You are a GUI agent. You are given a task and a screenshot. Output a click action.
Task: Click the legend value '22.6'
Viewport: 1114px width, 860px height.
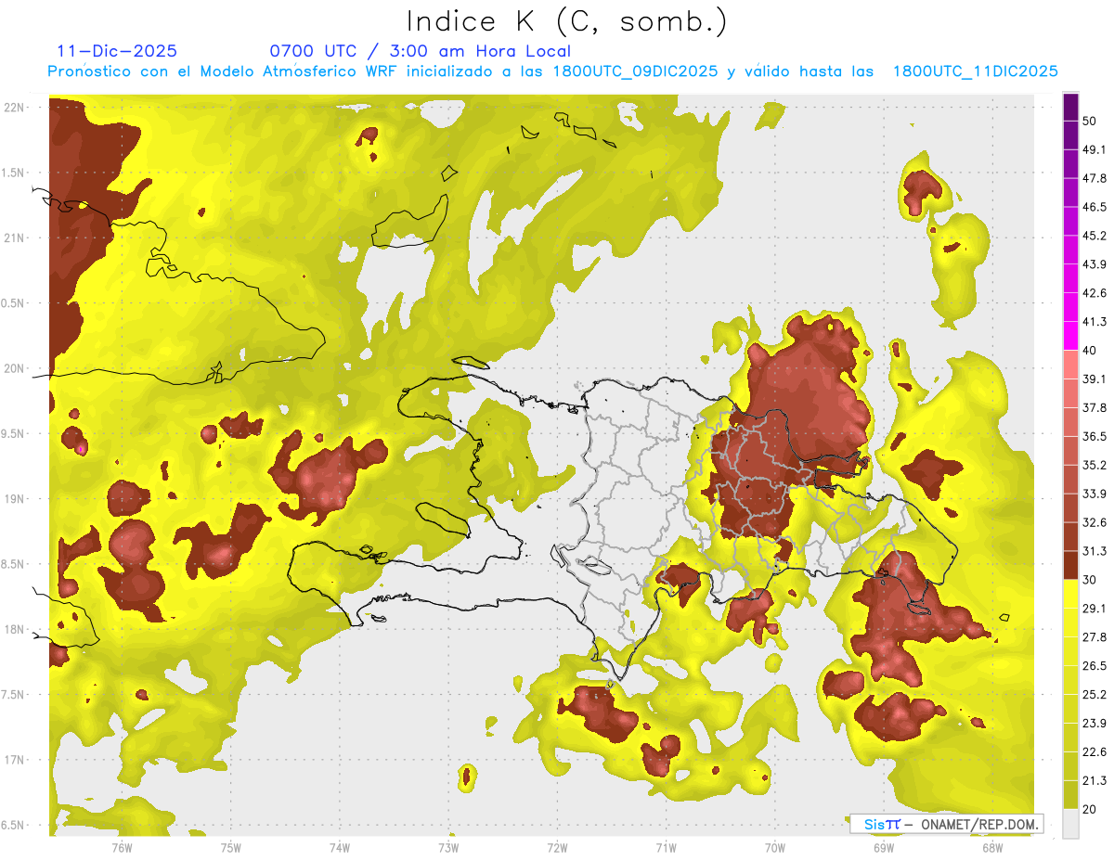pyautogui.click(x=1095, y=751)
